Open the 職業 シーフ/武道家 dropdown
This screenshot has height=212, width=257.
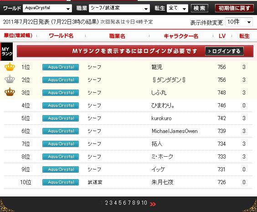point(119,8)
